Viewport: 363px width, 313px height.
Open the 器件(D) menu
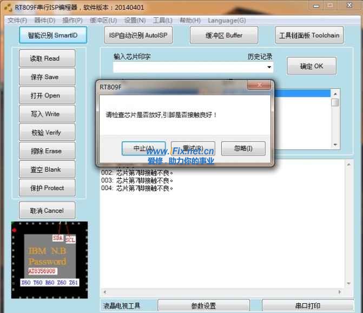coord(45,21)
